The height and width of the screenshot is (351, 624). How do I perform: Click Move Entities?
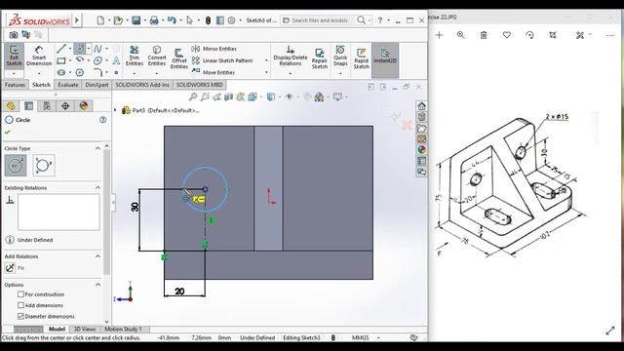[214, 72]
